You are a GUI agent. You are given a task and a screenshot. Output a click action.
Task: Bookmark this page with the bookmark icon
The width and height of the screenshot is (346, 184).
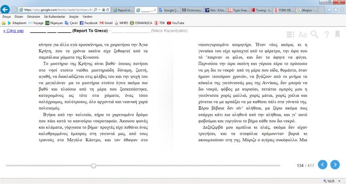337,35
